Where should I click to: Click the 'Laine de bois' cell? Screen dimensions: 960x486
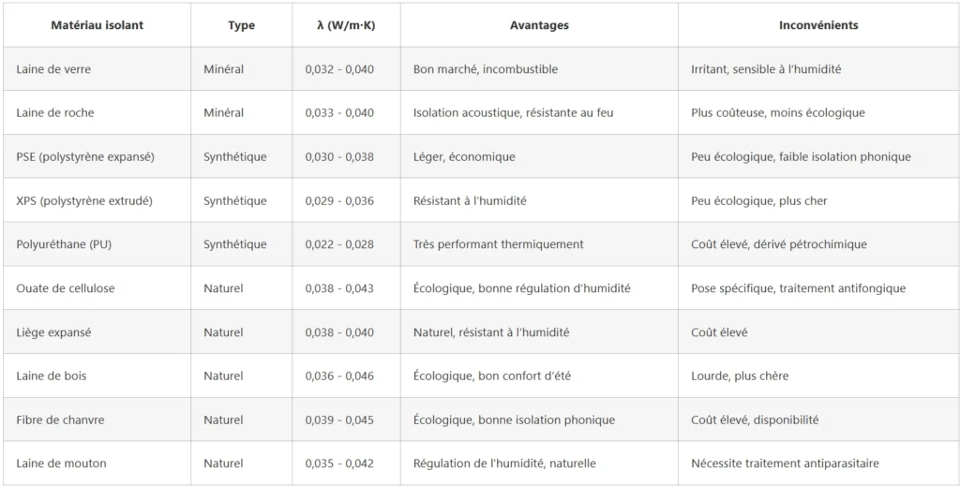coord(52,376)
